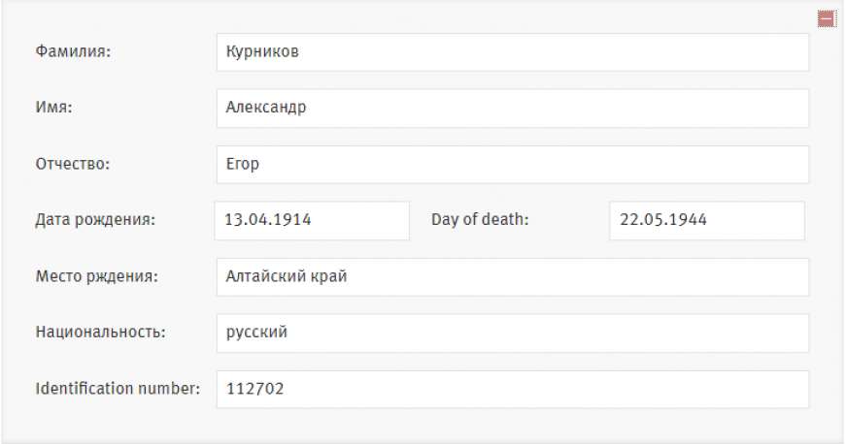Select the Отчество field showing Егор
Screen dimensions: 845x444
tap(513, 164)
